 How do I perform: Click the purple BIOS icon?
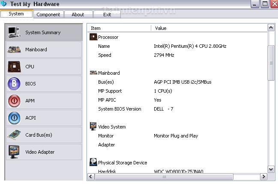tap(14, 84)
